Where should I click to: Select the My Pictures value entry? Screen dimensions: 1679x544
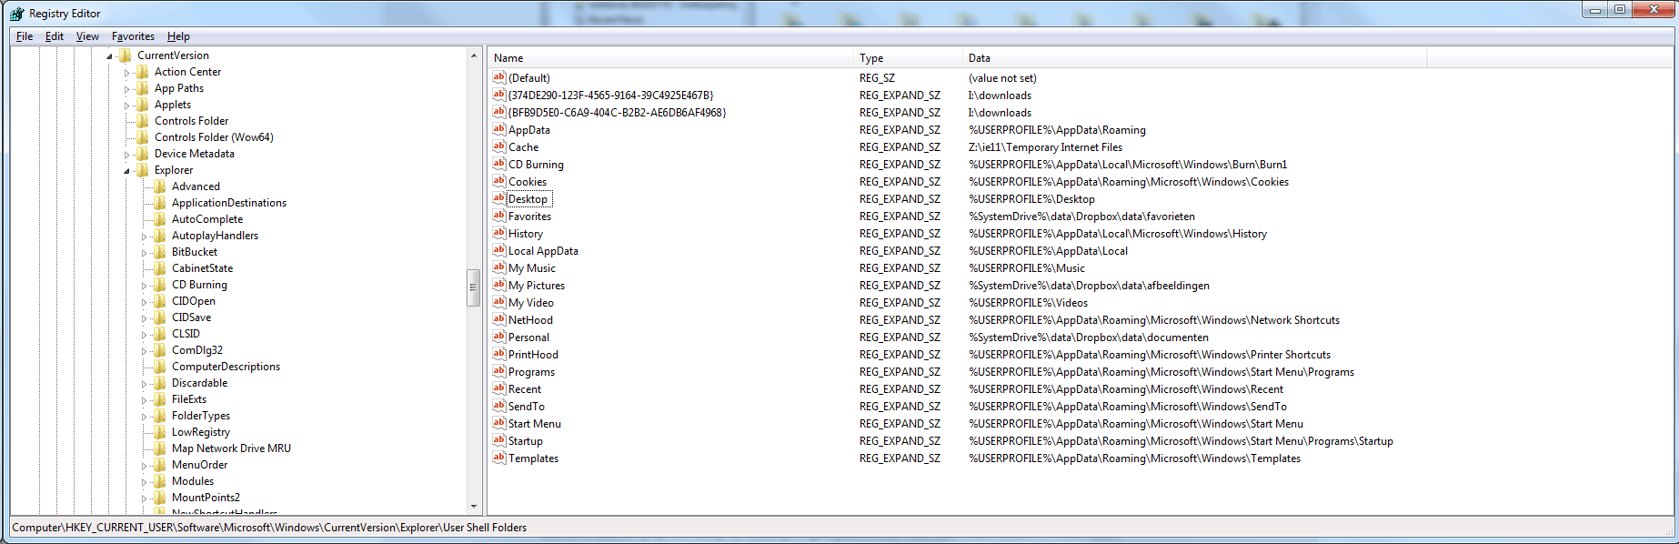(537, 286)
